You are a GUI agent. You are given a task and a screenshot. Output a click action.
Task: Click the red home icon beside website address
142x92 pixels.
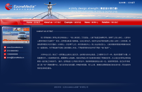pyautogui.click(x=5, y=47)
